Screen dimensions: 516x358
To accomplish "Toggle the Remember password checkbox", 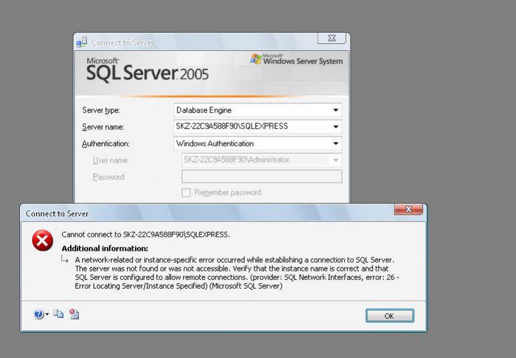I will (186, 193).
